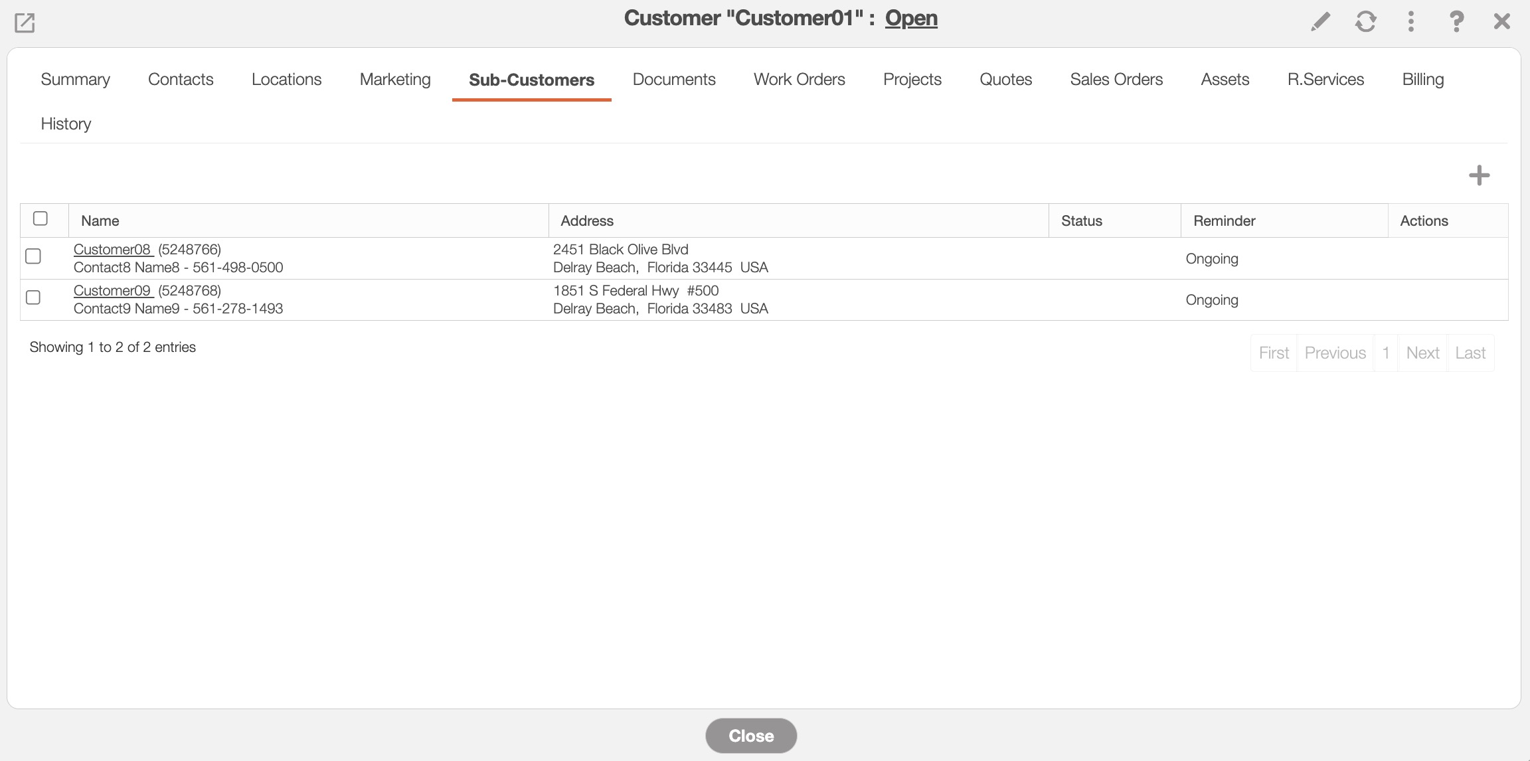Open the Customer08 link
Image resolution: width=1530 pixels, height=761 pixels.
tap(112, 250)
